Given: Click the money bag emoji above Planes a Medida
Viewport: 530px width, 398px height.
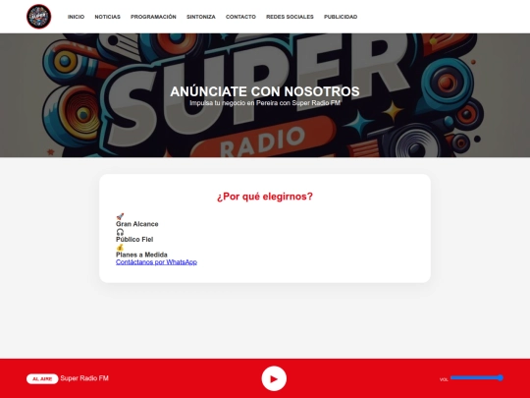Looking at the screenshot, I should click(x=120, y=247).
